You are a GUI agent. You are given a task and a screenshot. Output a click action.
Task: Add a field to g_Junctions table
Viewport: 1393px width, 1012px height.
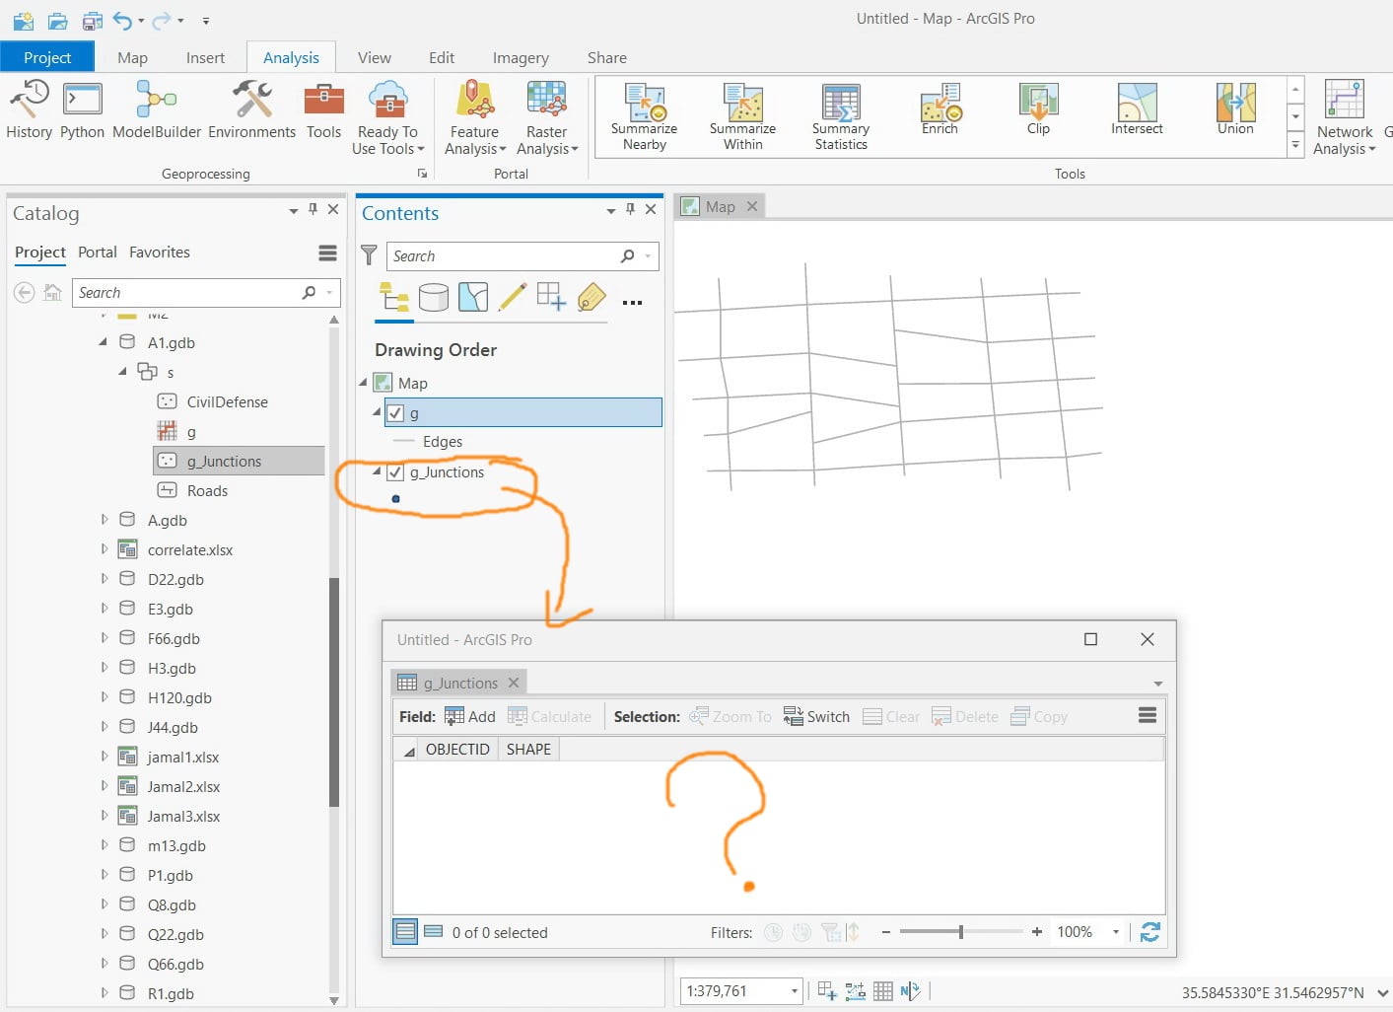[470, 716]
